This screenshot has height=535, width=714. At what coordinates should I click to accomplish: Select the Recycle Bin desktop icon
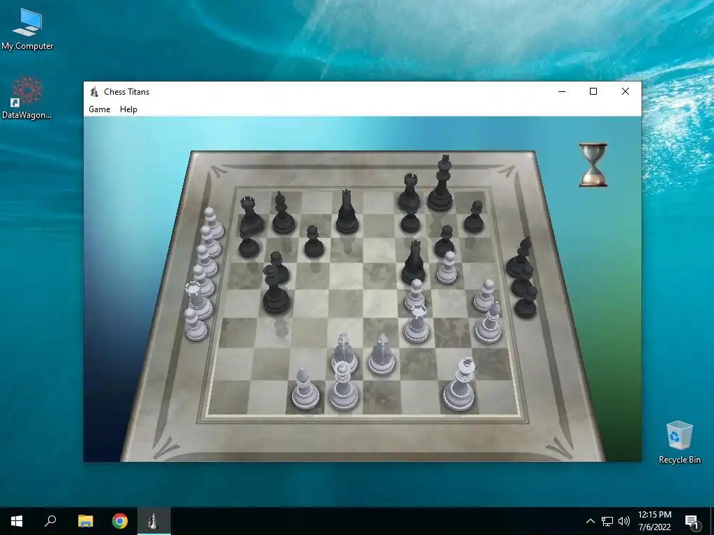click(x=679, y=442)
